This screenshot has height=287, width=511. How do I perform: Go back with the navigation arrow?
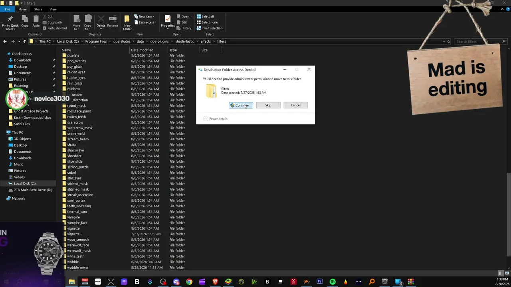point(5,41)
